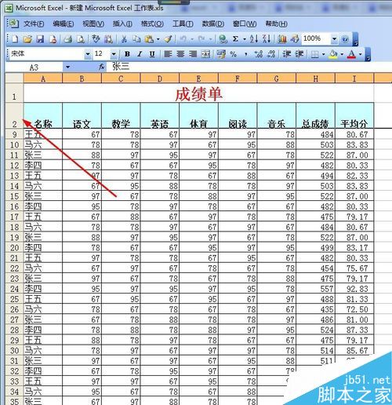Open the Name Box dropdown arrow

(67, 67)
